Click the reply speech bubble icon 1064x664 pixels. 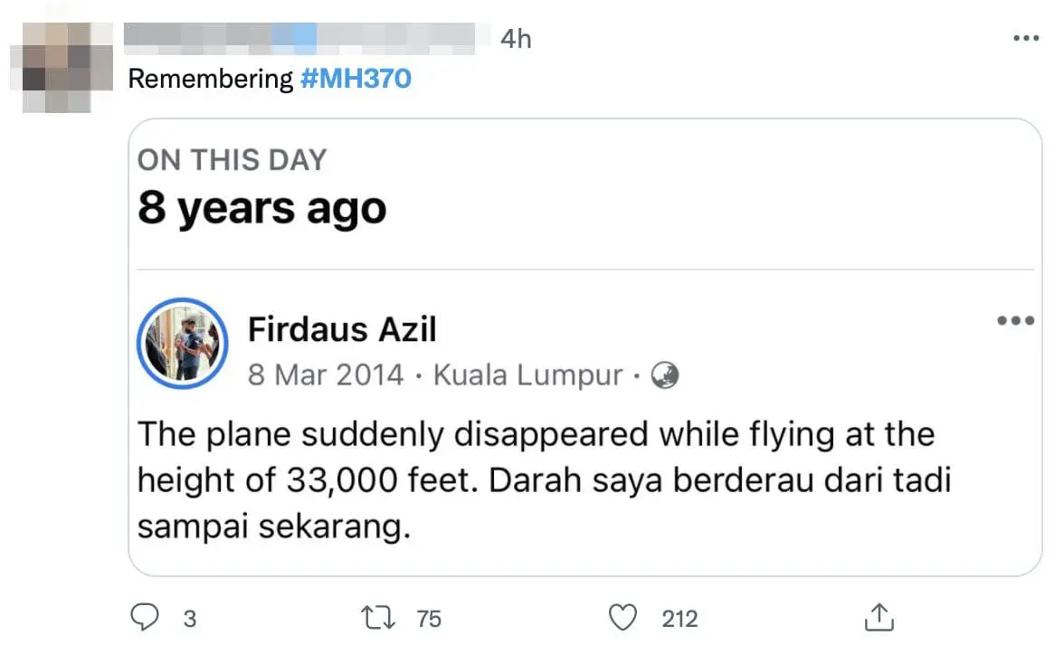point(146,618)
